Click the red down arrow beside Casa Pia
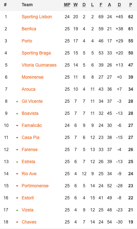Viewport: 137px width, 229px height. click(x=17, y=138)
